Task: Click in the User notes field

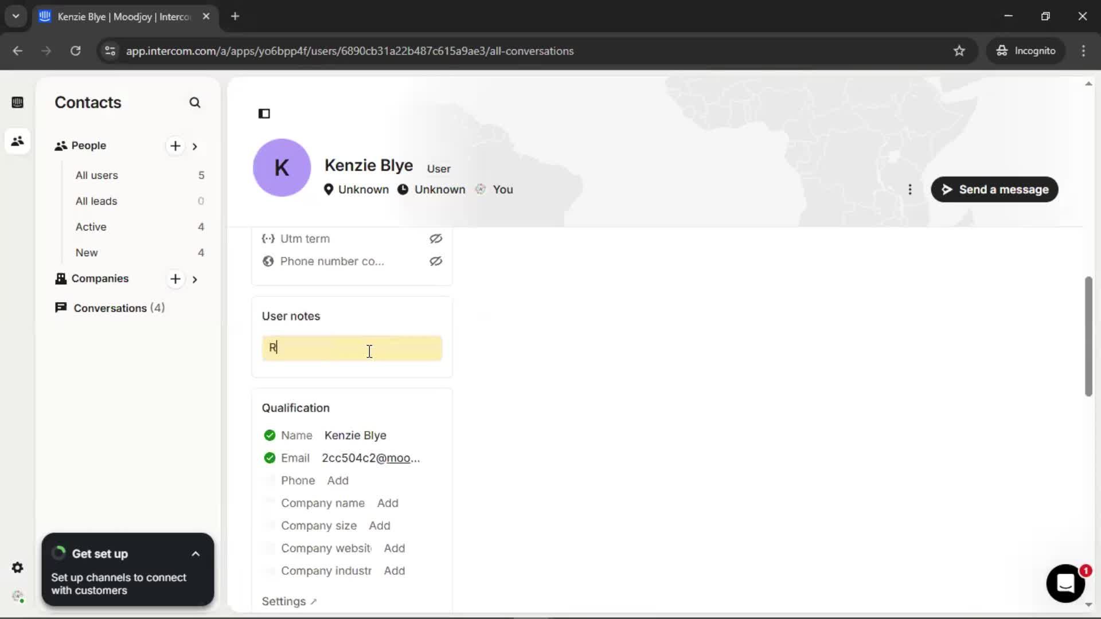Action: (x=352, y=348)
